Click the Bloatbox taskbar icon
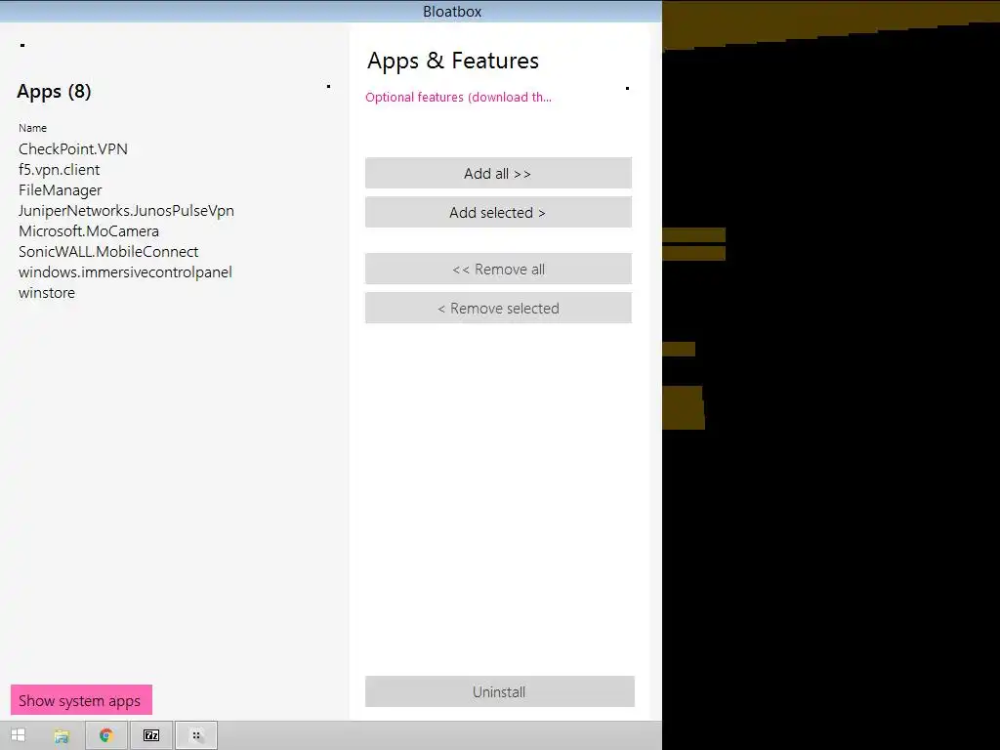 (196, 735)
